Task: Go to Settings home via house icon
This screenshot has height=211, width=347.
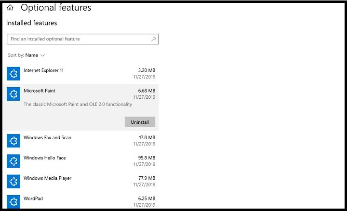Action: pos(10,8)
